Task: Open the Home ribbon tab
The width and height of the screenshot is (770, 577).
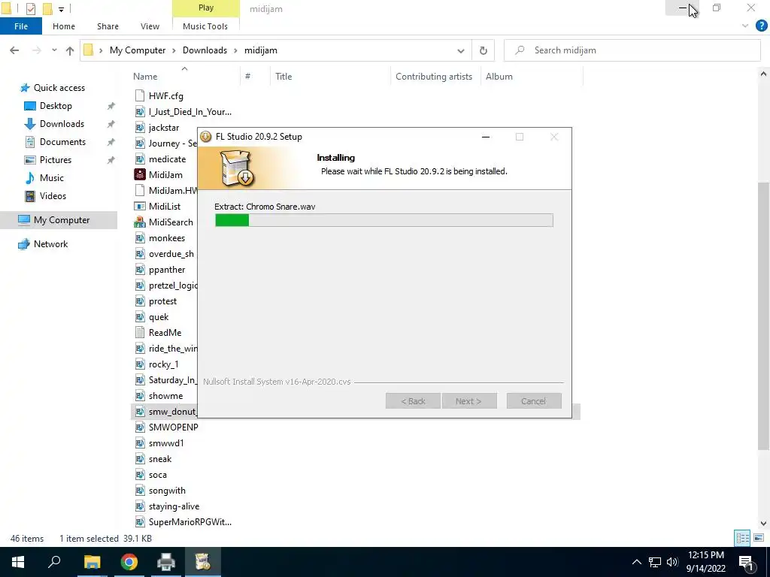Action: (x=64, y=26)
